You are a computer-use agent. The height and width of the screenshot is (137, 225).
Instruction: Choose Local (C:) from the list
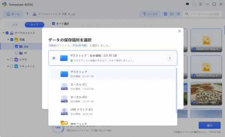click(112, 86)
